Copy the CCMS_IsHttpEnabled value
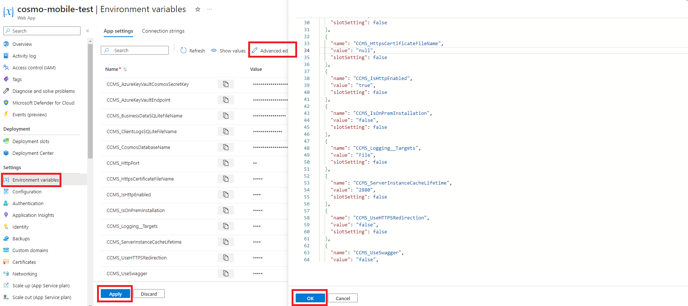The image size is (688, 306). (x=226, y=194)
